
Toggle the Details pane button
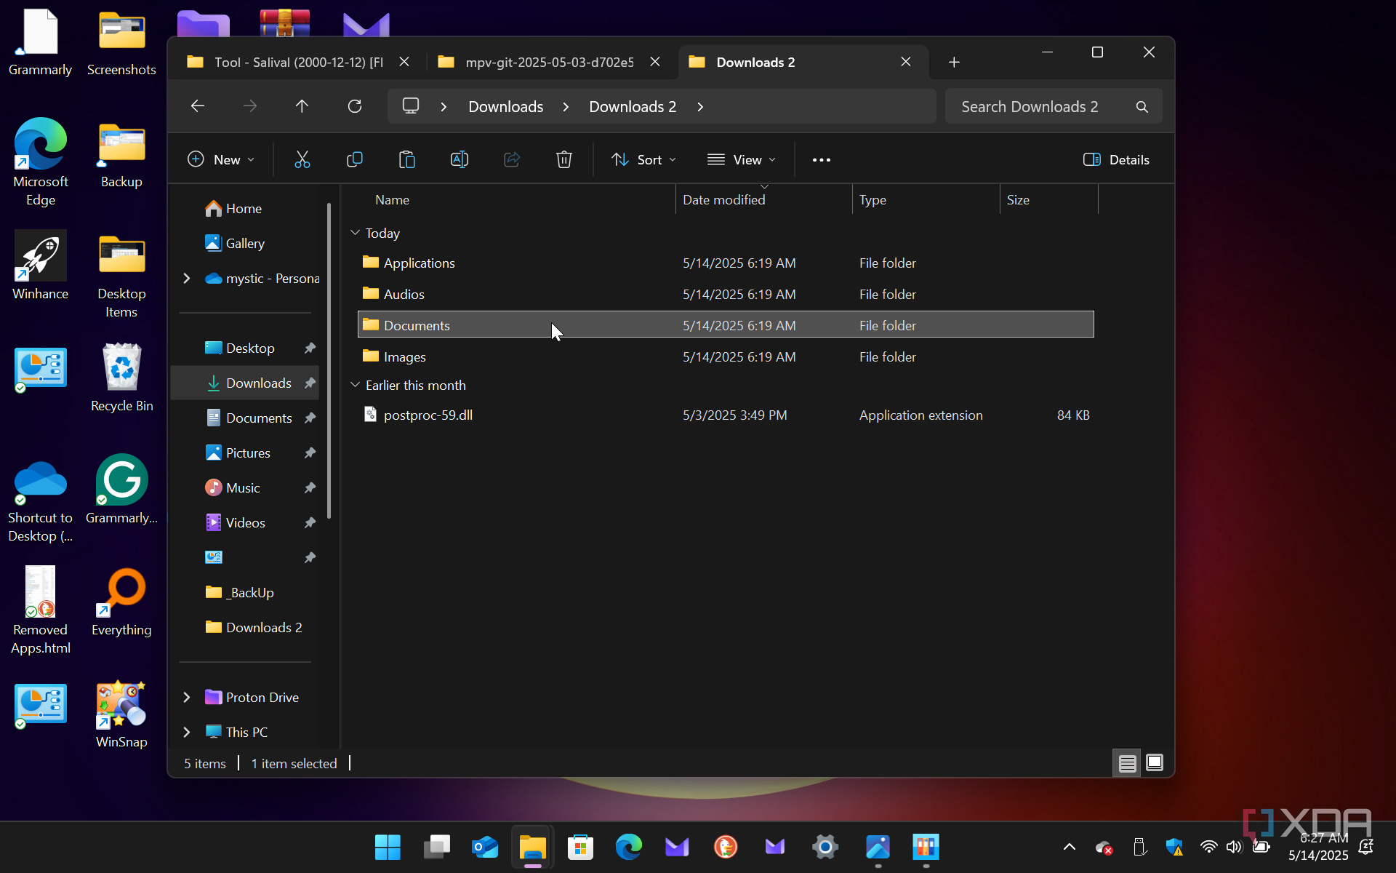click(1116, 159)
